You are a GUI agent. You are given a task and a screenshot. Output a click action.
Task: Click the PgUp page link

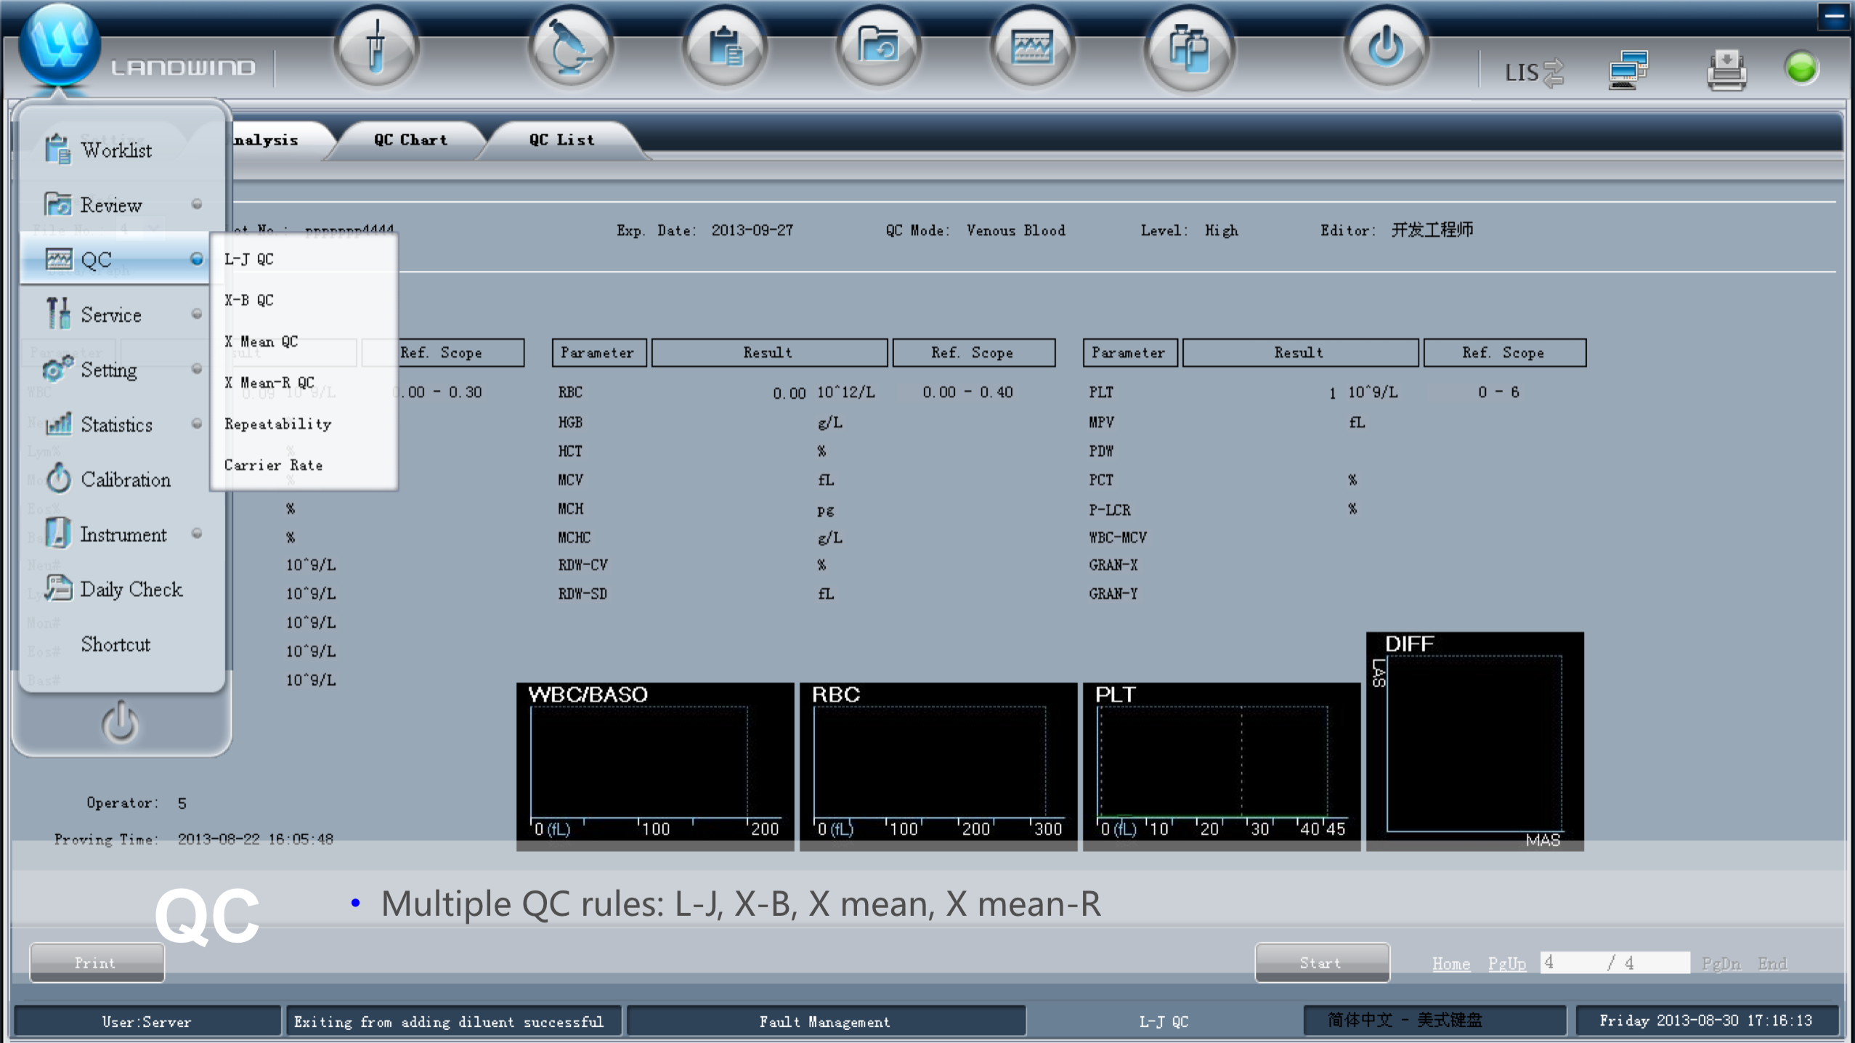pyautogui.click(x=1506, y=963)
